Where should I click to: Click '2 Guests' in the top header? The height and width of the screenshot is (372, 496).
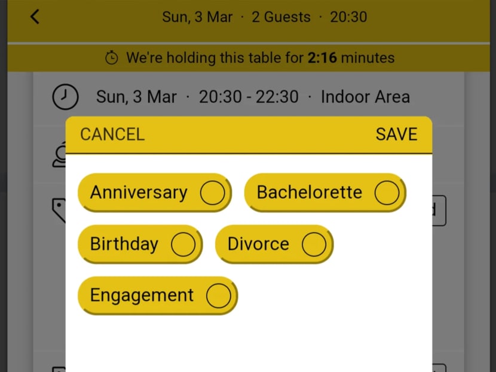pos(281,17)
